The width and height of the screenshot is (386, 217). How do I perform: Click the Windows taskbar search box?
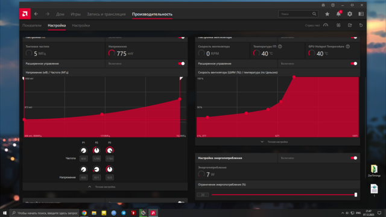coord(45,213)
